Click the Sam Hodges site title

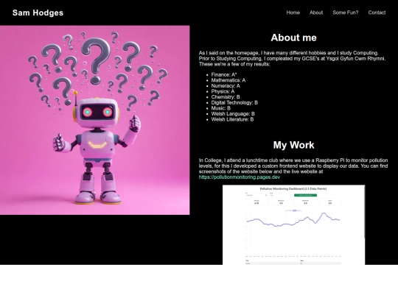click(38, 13)
